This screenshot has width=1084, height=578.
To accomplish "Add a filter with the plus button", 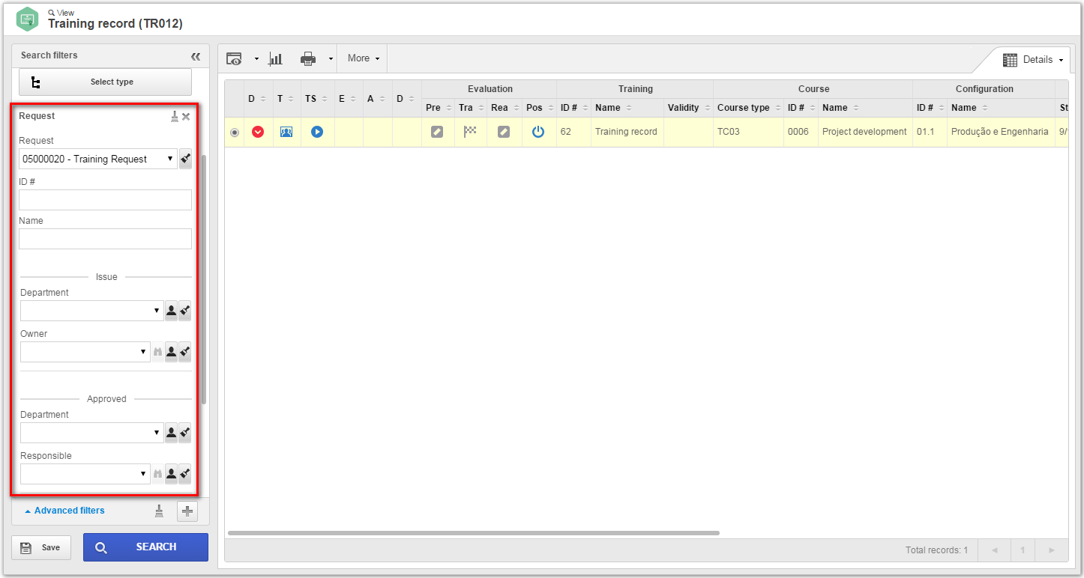I will click(187, 511).
